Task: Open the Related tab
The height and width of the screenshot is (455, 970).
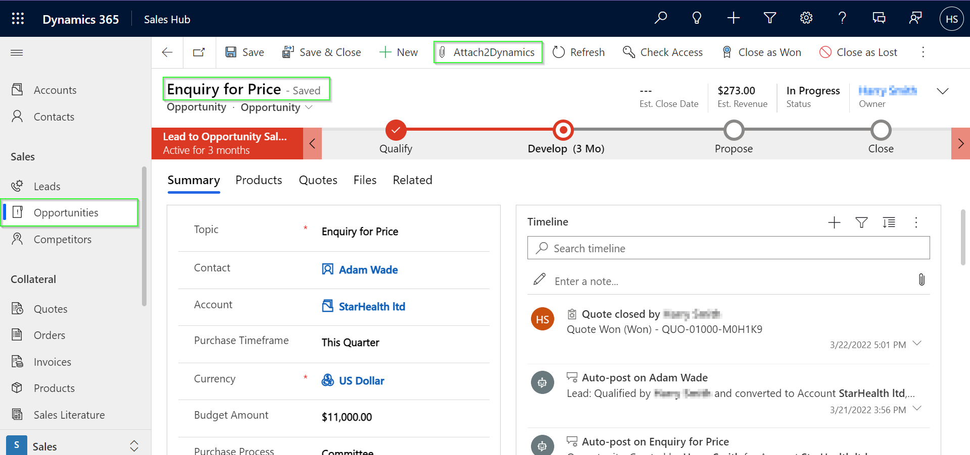Action: 412,180
